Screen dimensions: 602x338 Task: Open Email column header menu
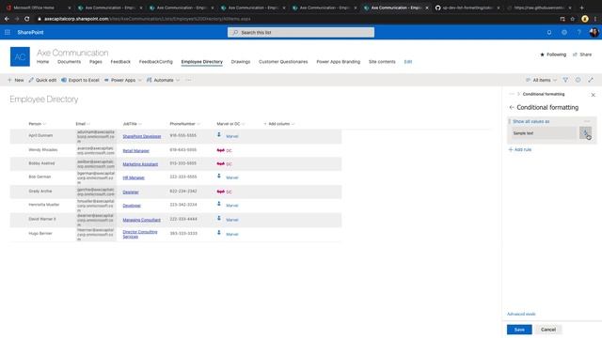[x=83, y=124]
